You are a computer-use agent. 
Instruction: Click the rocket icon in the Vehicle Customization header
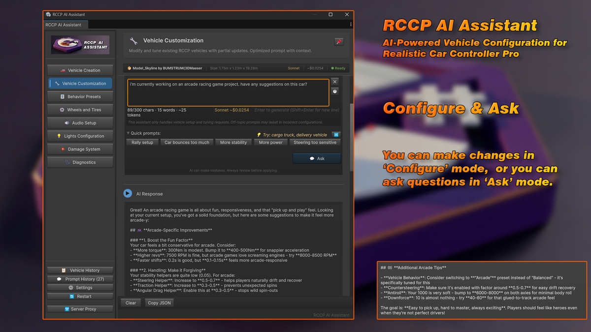[339, 42]
